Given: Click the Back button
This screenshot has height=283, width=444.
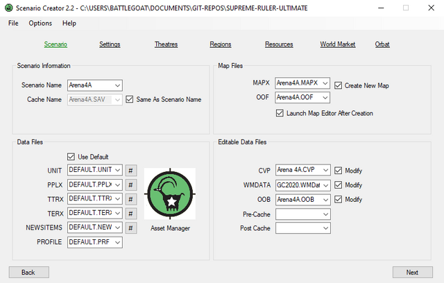Looking at the screenshot, I should pos(29,272).
